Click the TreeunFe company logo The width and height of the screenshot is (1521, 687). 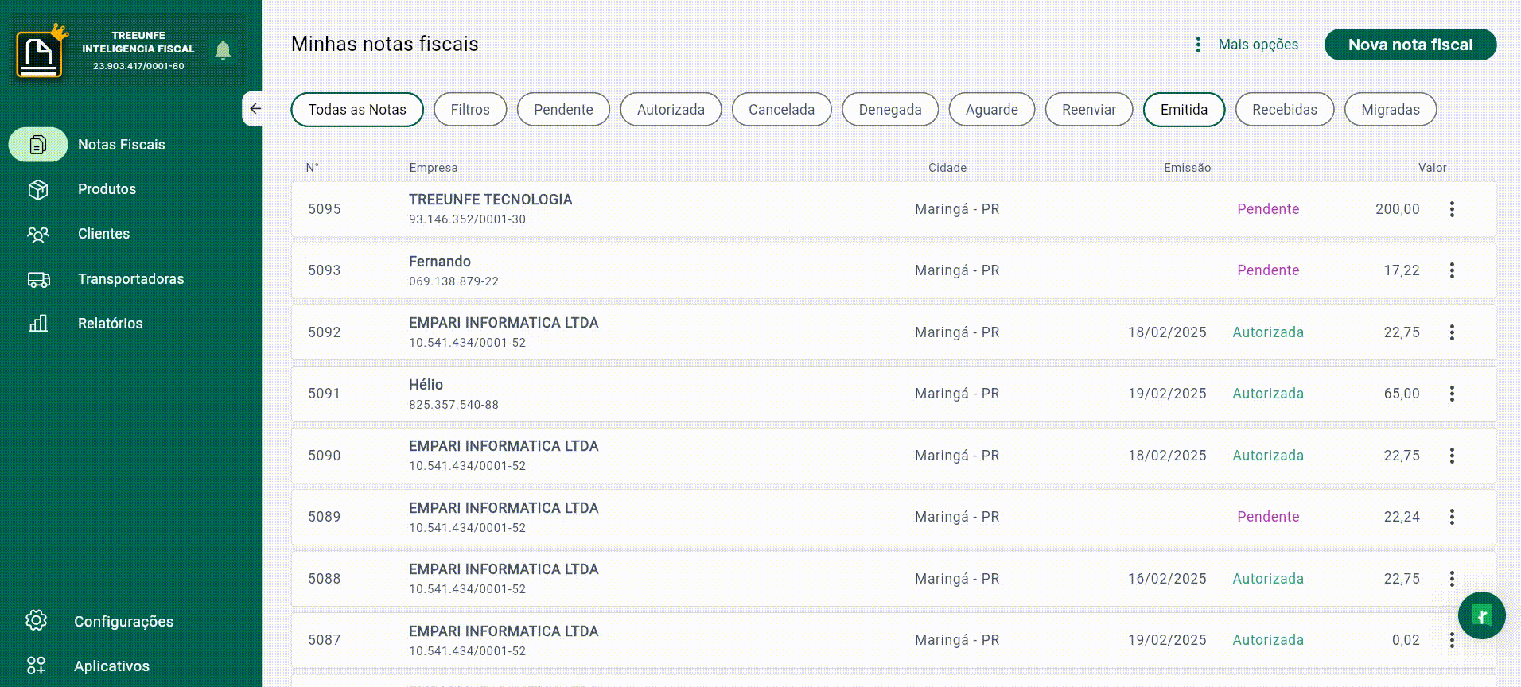click(39, 53)
